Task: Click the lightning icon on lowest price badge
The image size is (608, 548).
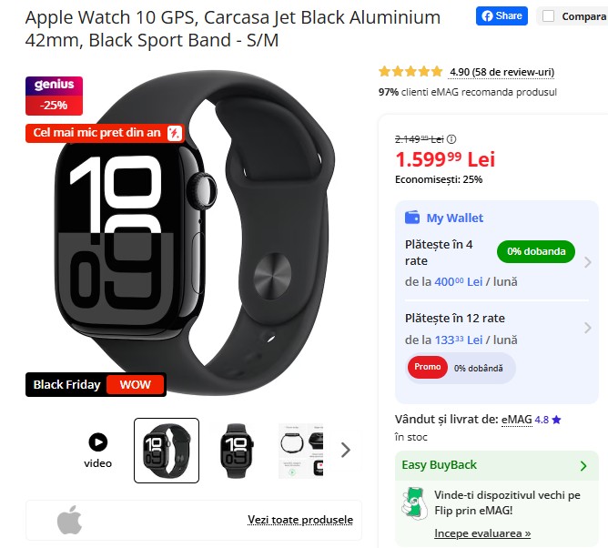Action: 174,133
